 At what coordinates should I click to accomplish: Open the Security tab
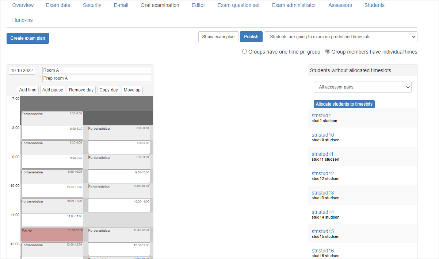pyautogui.click(x=92, y=5)
